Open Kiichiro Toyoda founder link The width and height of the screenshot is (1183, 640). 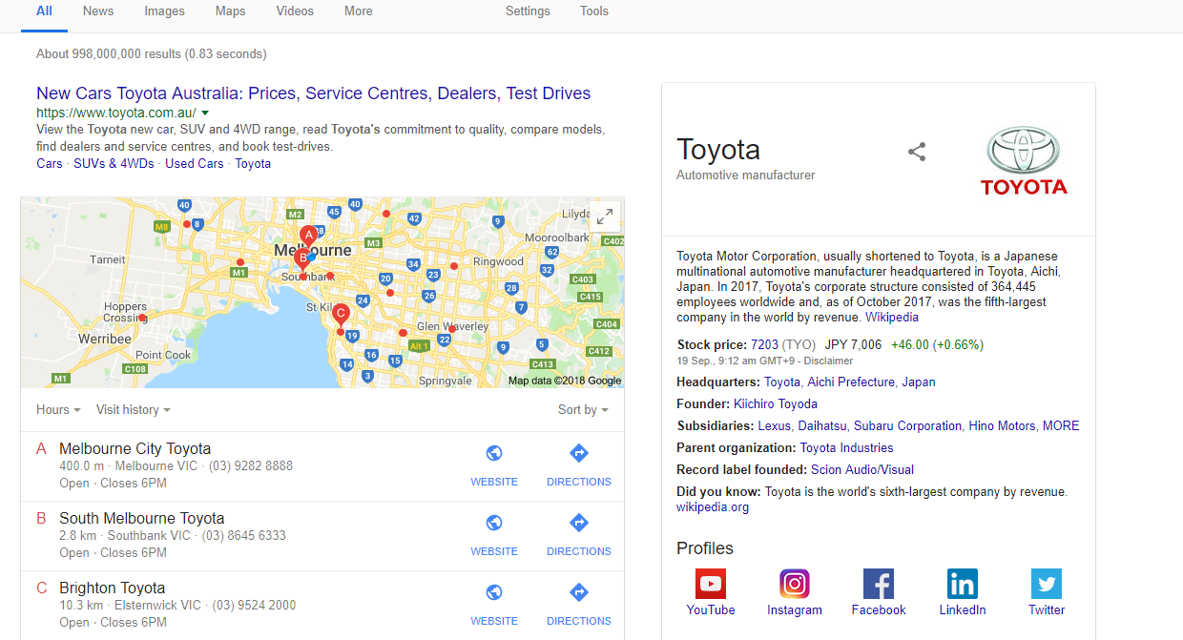point(776,403)
